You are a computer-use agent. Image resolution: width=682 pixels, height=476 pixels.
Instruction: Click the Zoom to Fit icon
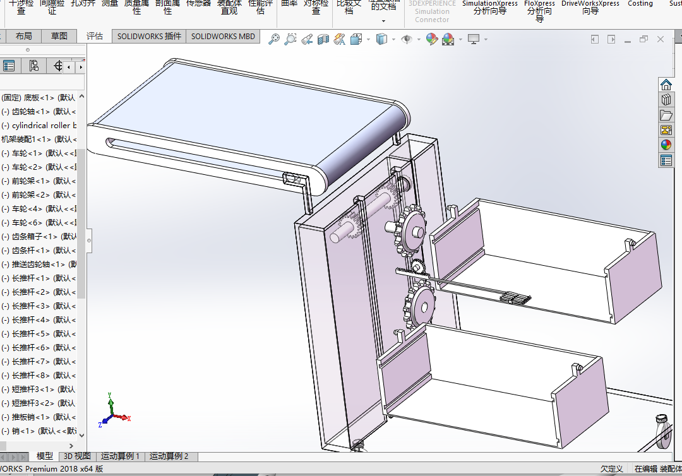(274, 39)
